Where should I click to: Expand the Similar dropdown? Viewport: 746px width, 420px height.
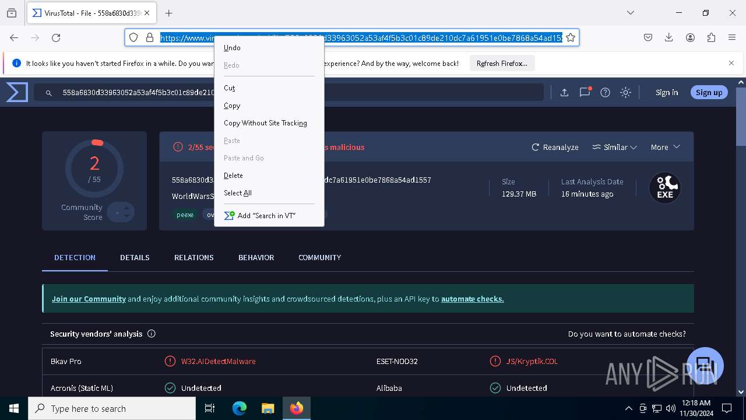(614, 147)
